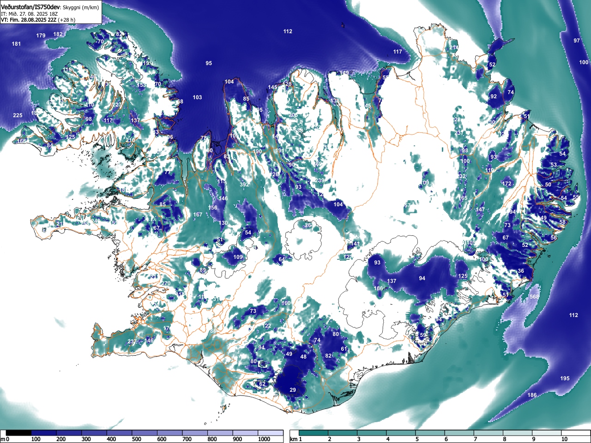Click visibility value 36 on east coast

(521, 271)
